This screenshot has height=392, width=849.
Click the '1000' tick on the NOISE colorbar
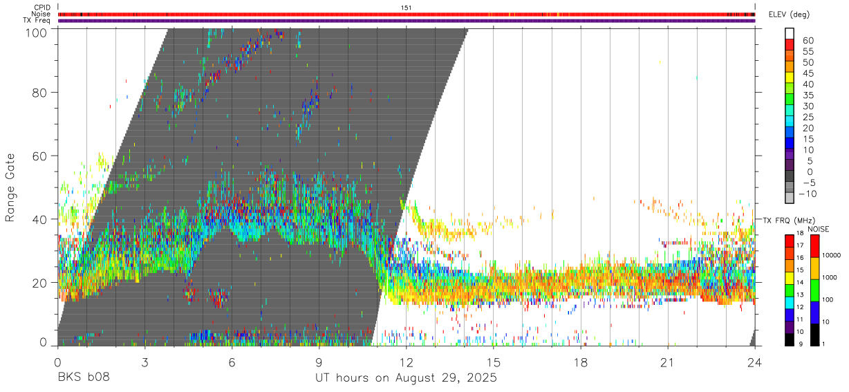830,277
